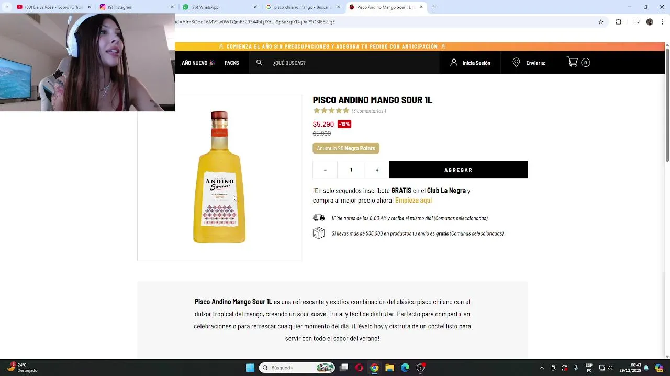
Task: Click the microphone tray icon
Action: (x=576, y=368)
